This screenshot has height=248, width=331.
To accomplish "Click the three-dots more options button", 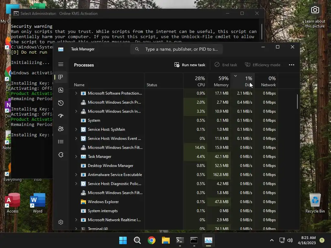I will pos(292,65).
